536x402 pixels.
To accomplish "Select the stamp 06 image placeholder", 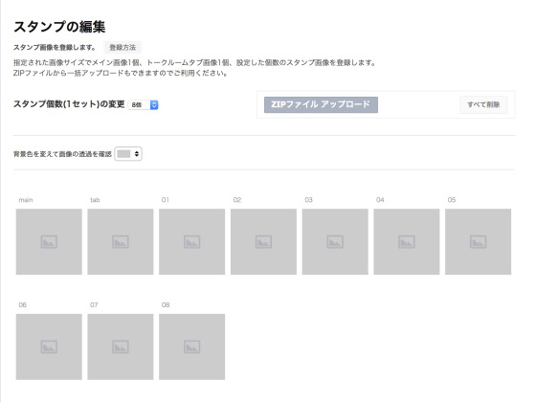I will click(49, 346).
